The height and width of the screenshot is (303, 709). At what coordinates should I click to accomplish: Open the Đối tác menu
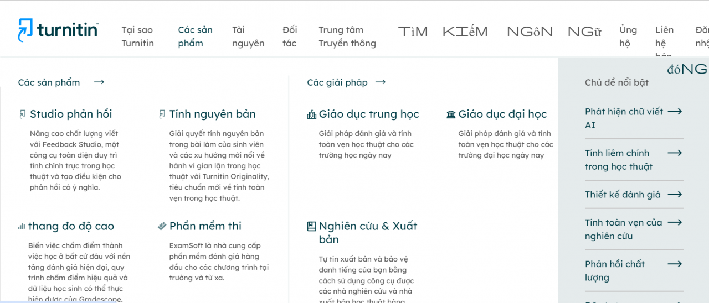(x=290, y=36)
